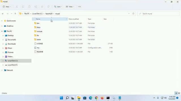
Task: Sort by Size column header
Action: pyautogui.click(x=105, y=19)
